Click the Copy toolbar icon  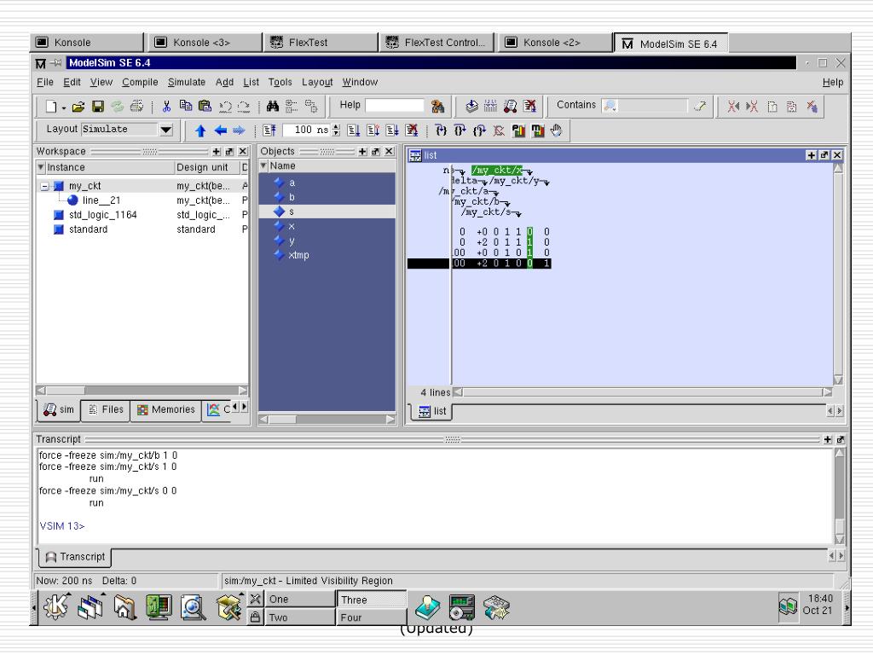[185, 106]
